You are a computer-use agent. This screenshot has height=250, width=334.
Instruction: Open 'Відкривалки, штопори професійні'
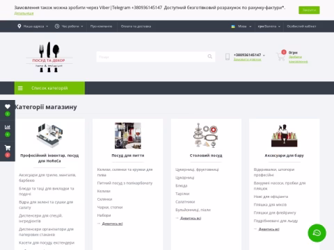click(274, 172)
